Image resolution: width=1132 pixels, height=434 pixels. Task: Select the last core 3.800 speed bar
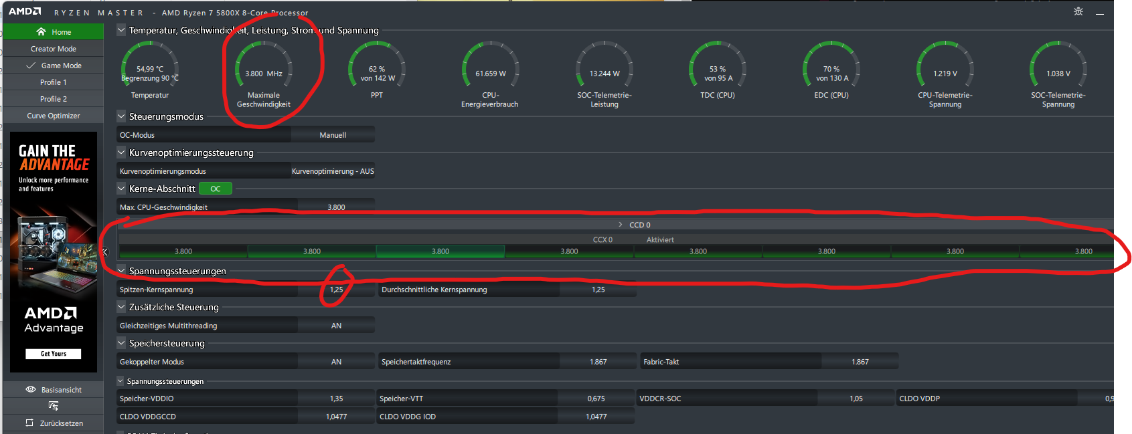[x=1067, y=251]
